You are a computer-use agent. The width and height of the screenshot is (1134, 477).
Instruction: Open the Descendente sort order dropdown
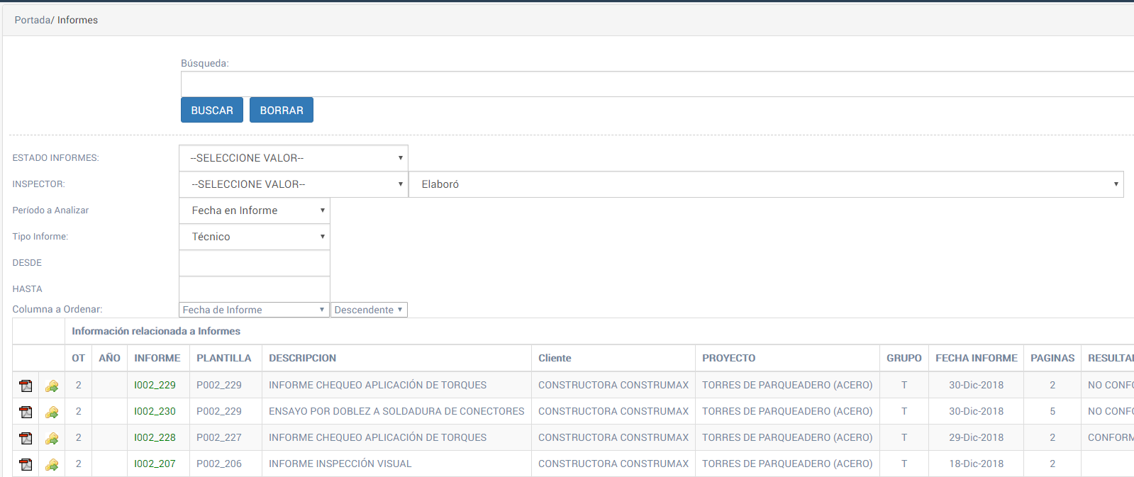click(369, 310)
